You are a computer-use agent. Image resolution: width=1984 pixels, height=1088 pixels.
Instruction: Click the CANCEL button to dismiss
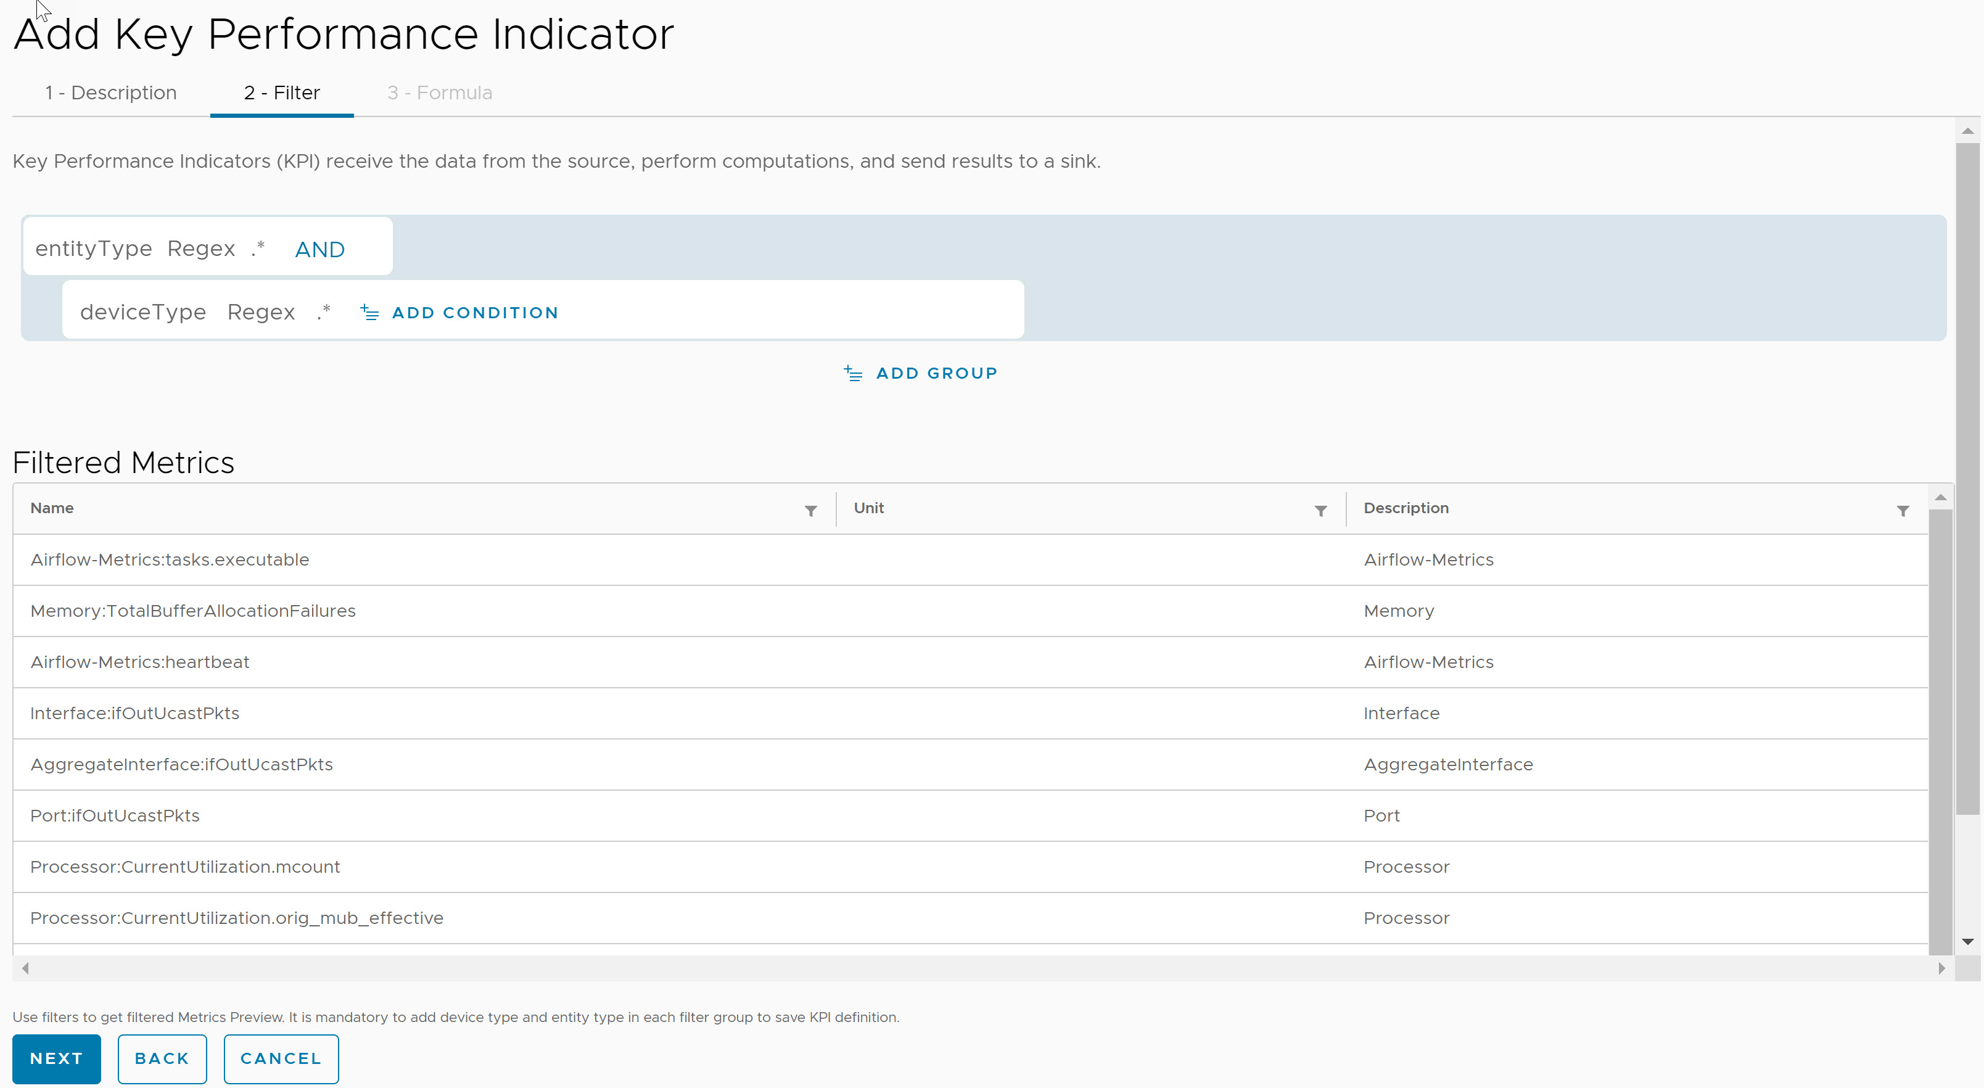click(x=281, y=1058)
